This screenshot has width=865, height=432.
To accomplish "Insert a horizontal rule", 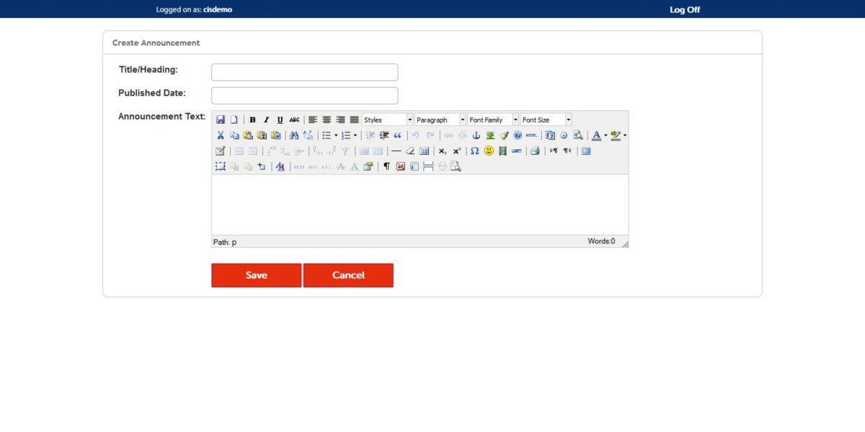I will point(396,151).
